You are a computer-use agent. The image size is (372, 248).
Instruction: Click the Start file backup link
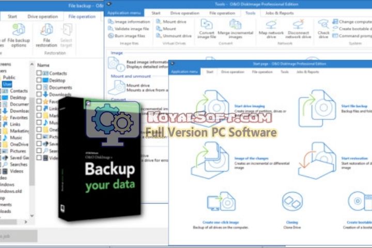pyautogui.click(x=354, y=106)
